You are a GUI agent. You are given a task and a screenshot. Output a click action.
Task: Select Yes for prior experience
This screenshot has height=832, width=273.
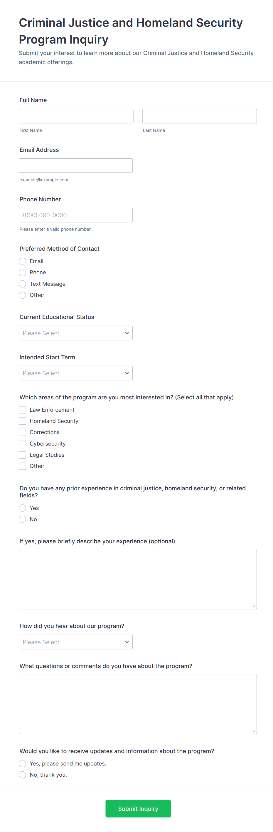pyautogui.click(x=23, y=508)
